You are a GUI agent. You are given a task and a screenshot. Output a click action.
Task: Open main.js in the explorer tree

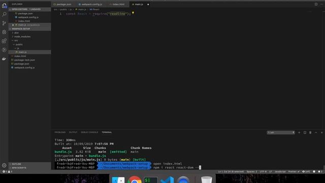point(29,52)
